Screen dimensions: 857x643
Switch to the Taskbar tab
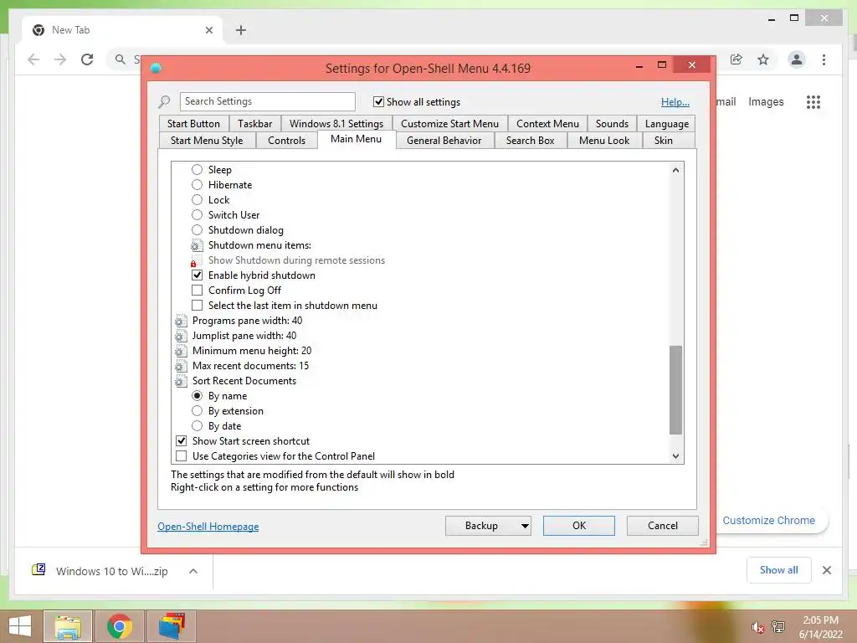(254, 124)
